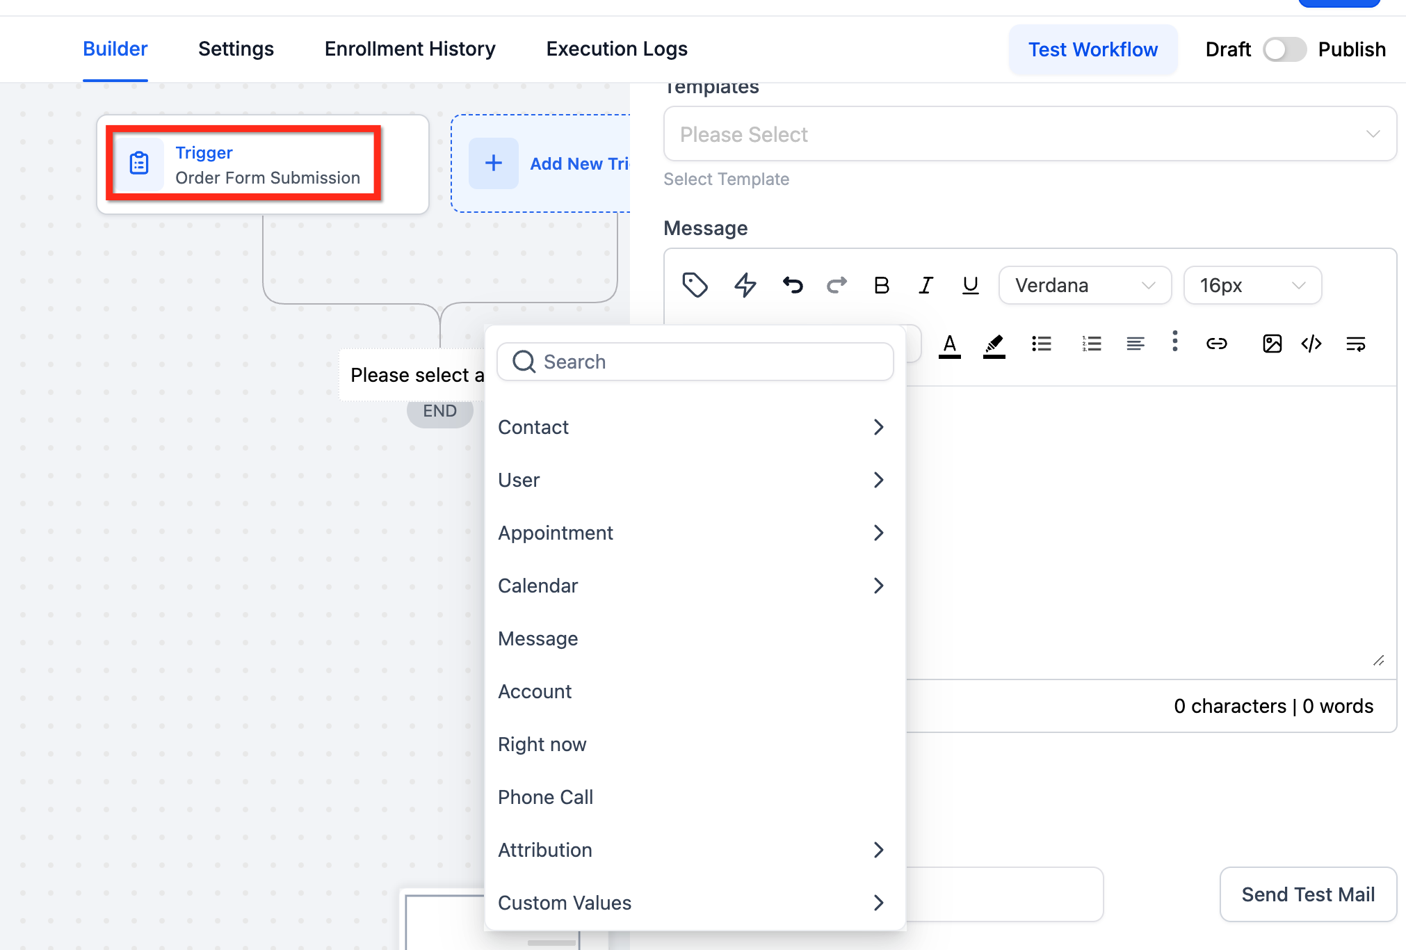
Task: Open the text highlight color picker
Action: 994,345
